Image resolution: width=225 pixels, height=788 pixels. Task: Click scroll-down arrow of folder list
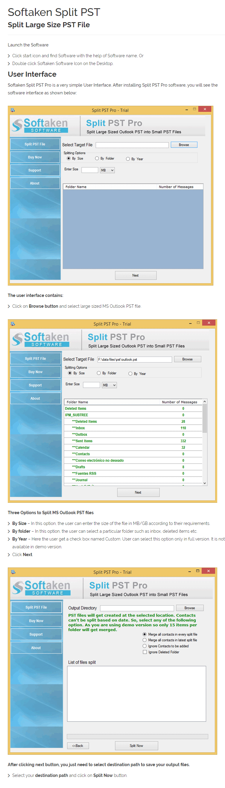205,483
